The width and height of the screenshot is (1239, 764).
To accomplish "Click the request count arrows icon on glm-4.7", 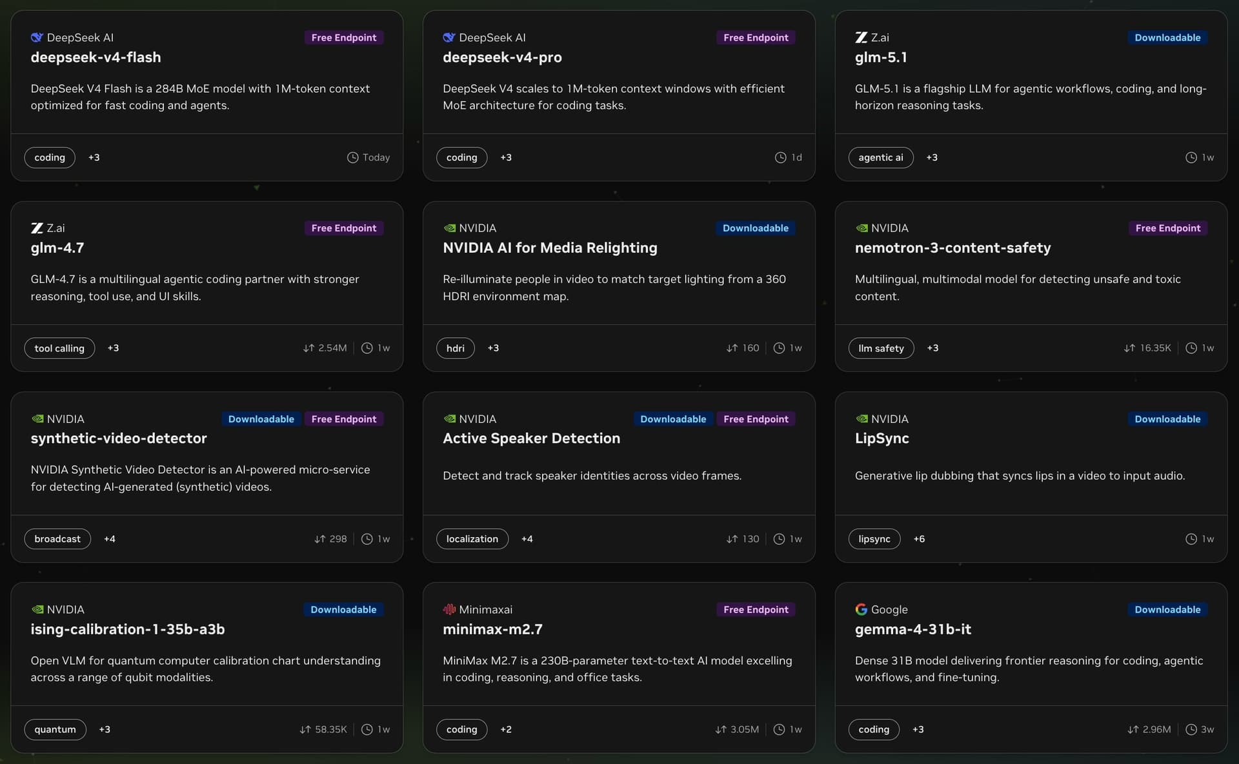I will pyautogui.click(x=308, y=348).
